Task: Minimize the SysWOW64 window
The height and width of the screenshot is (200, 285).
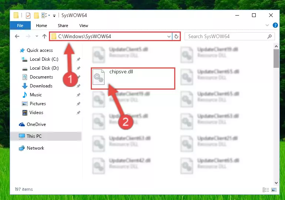Action: (237, 16)
